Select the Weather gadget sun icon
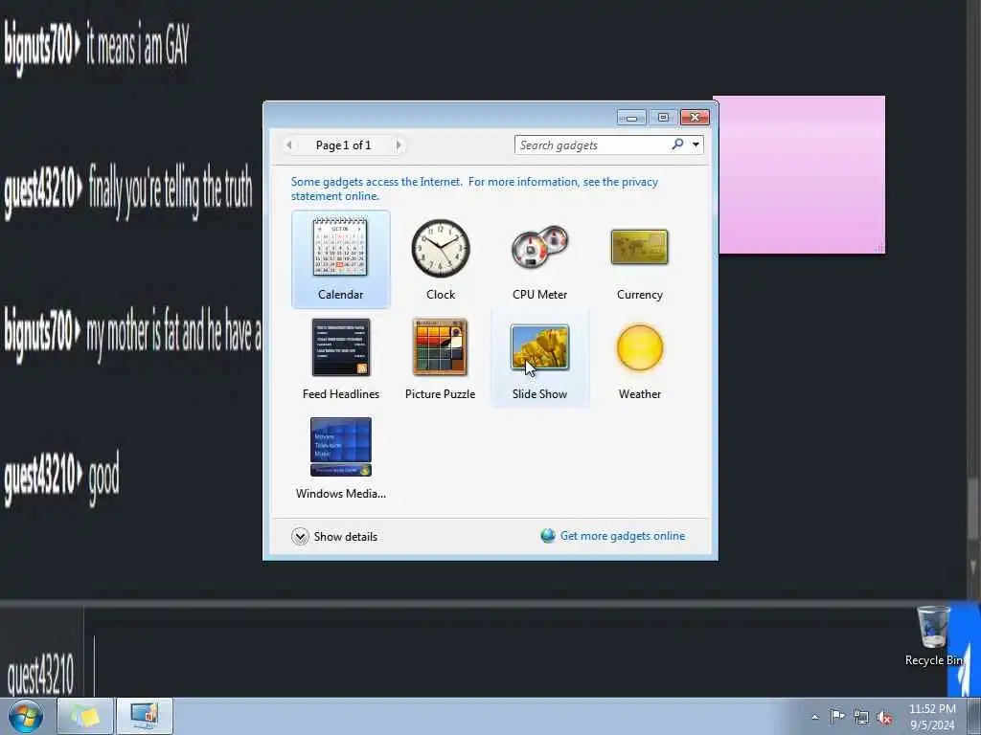This screenshot has width=981, height=735. (639, 347)
